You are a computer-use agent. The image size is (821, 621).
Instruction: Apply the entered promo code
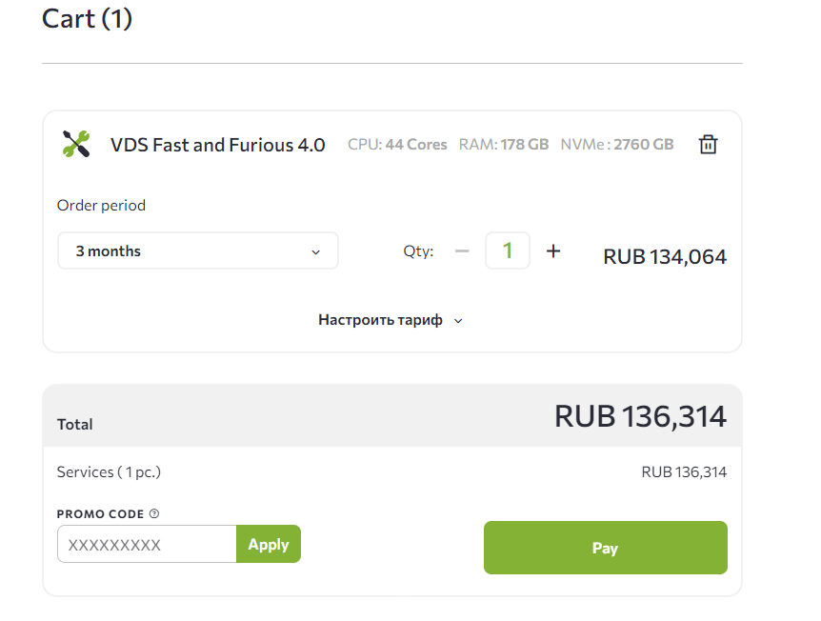point(268,544)
